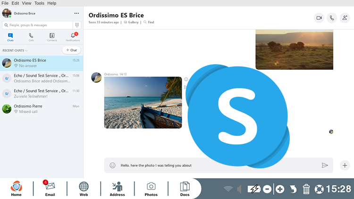
Task: Click the "Seen 33 minutes ago" status text
Action: 104,22
